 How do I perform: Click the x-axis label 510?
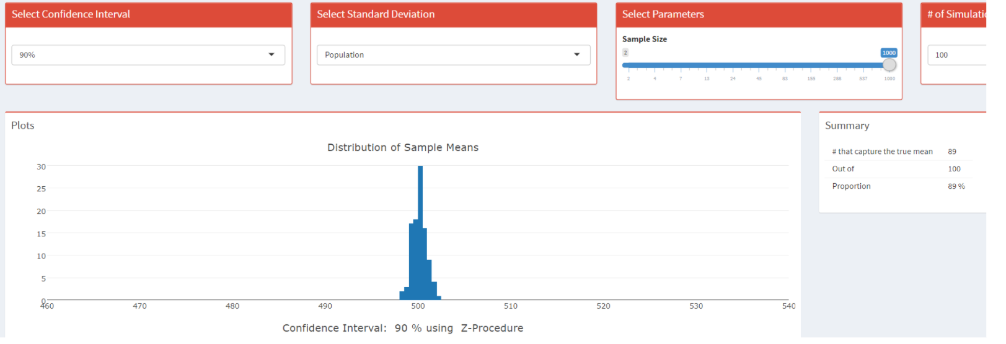[511, 306]
